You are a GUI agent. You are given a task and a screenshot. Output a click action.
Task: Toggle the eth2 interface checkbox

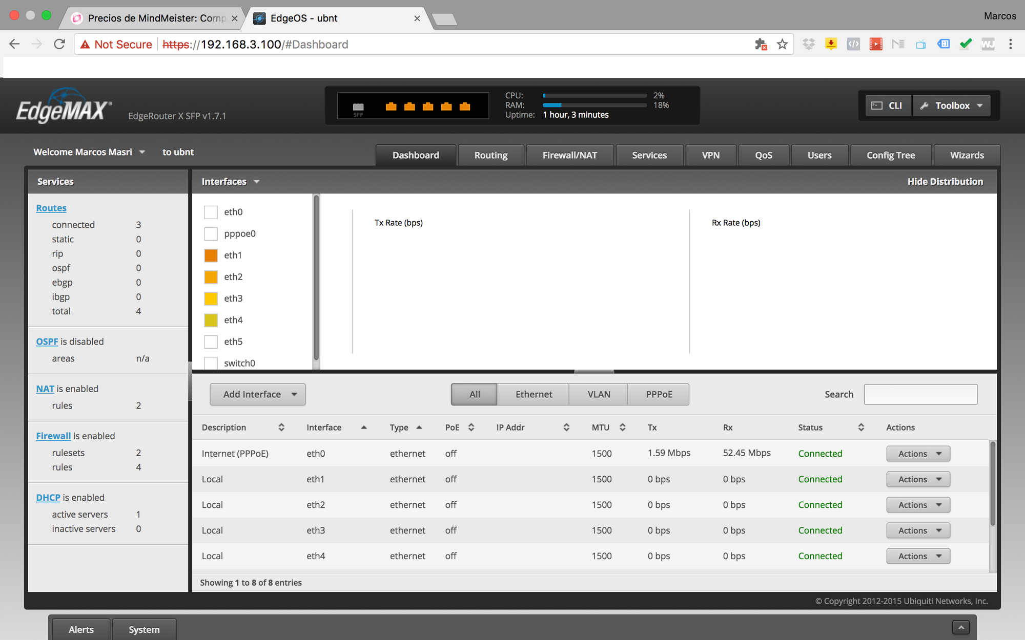[211, 276]
